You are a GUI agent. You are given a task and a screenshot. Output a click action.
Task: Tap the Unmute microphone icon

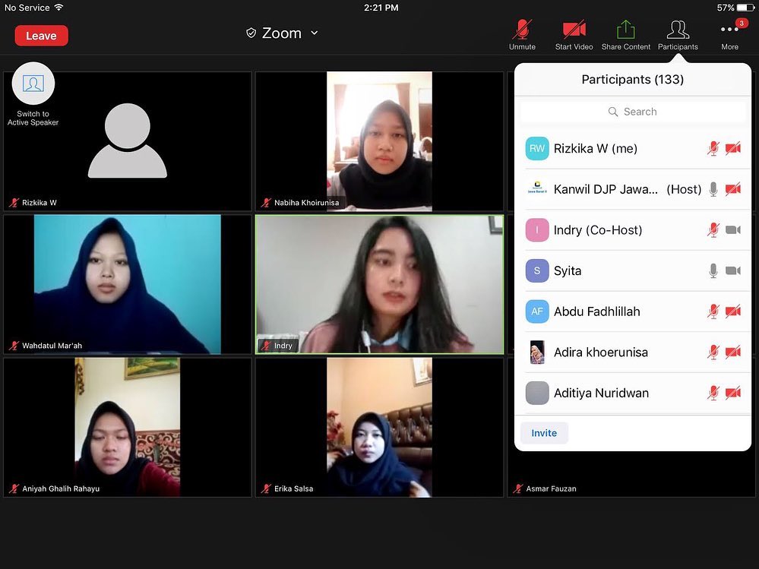[522, 30]
